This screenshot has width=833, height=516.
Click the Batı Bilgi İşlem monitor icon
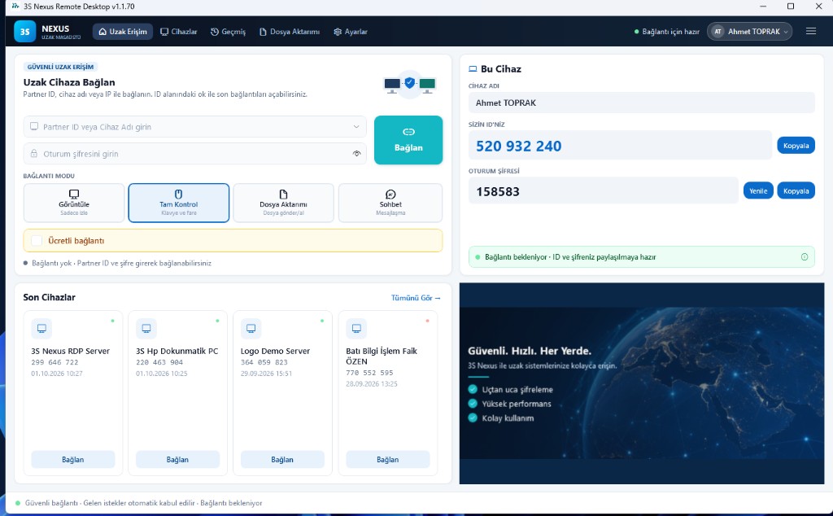click(x=356, y=329)
